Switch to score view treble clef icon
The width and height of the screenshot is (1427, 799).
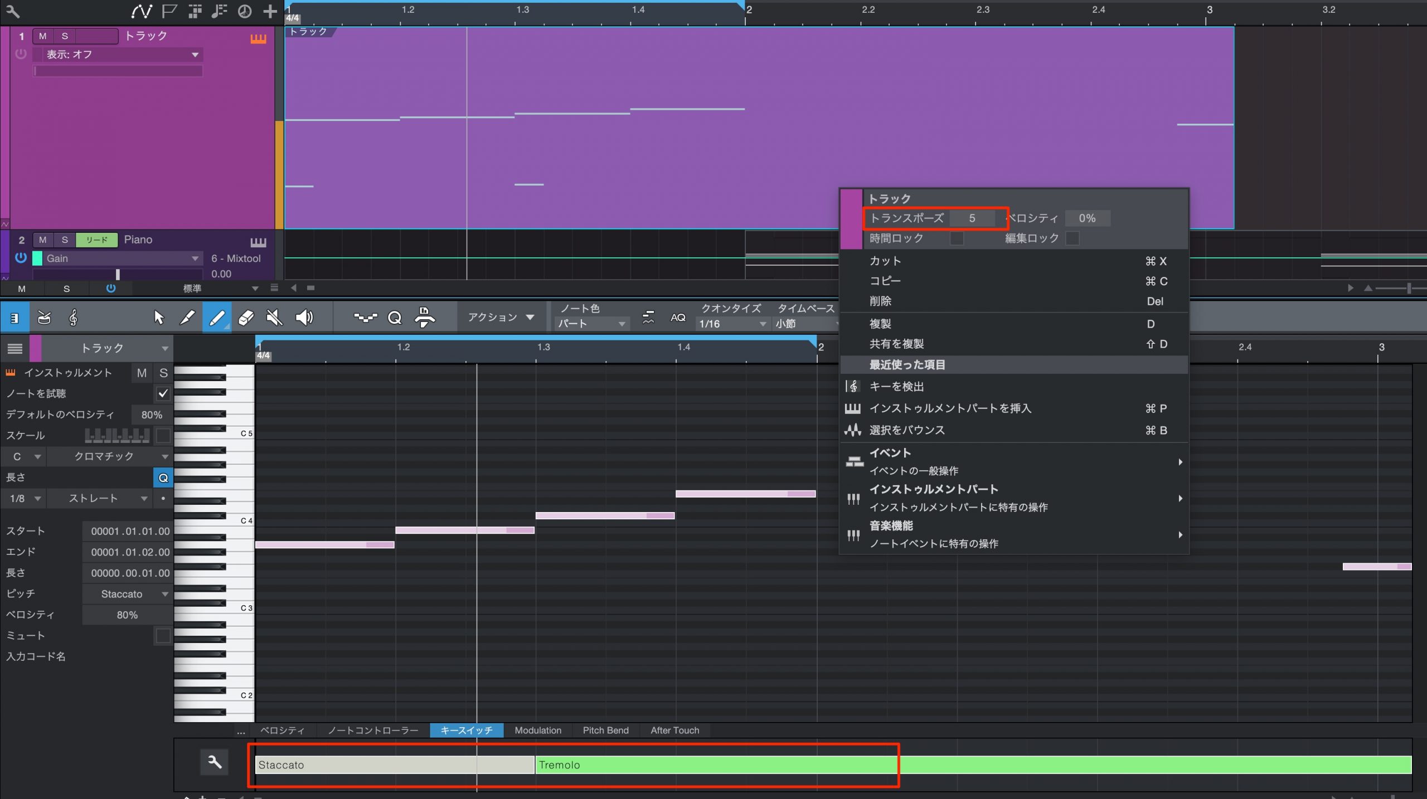pyautogui.click(x=73, y=318)
